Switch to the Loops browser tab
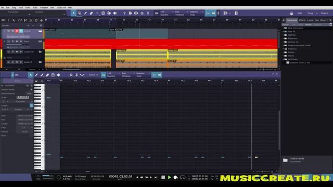The image size is (333, 187). coord(310,20)
